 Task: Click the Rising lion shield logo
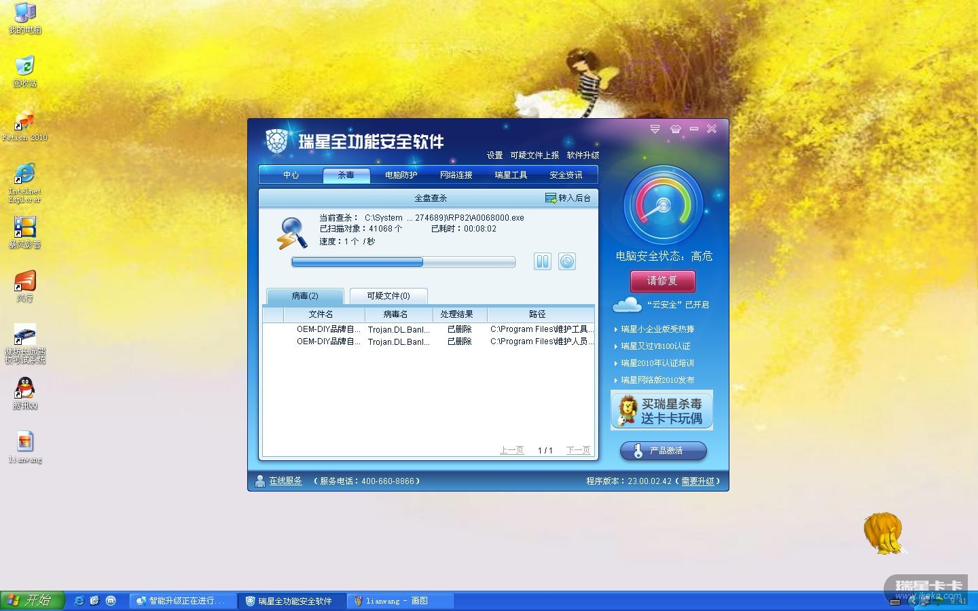(276, 141)
